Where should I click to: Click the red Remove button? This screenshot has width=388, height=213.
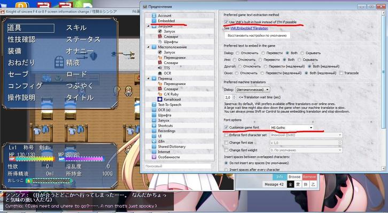(x=309, y=177)
